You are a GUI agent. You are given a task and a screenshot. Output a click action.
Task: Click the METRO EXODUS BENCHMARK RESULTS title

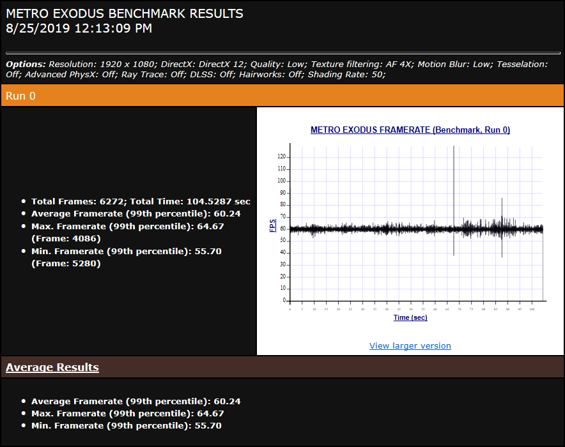click(125, 13)
